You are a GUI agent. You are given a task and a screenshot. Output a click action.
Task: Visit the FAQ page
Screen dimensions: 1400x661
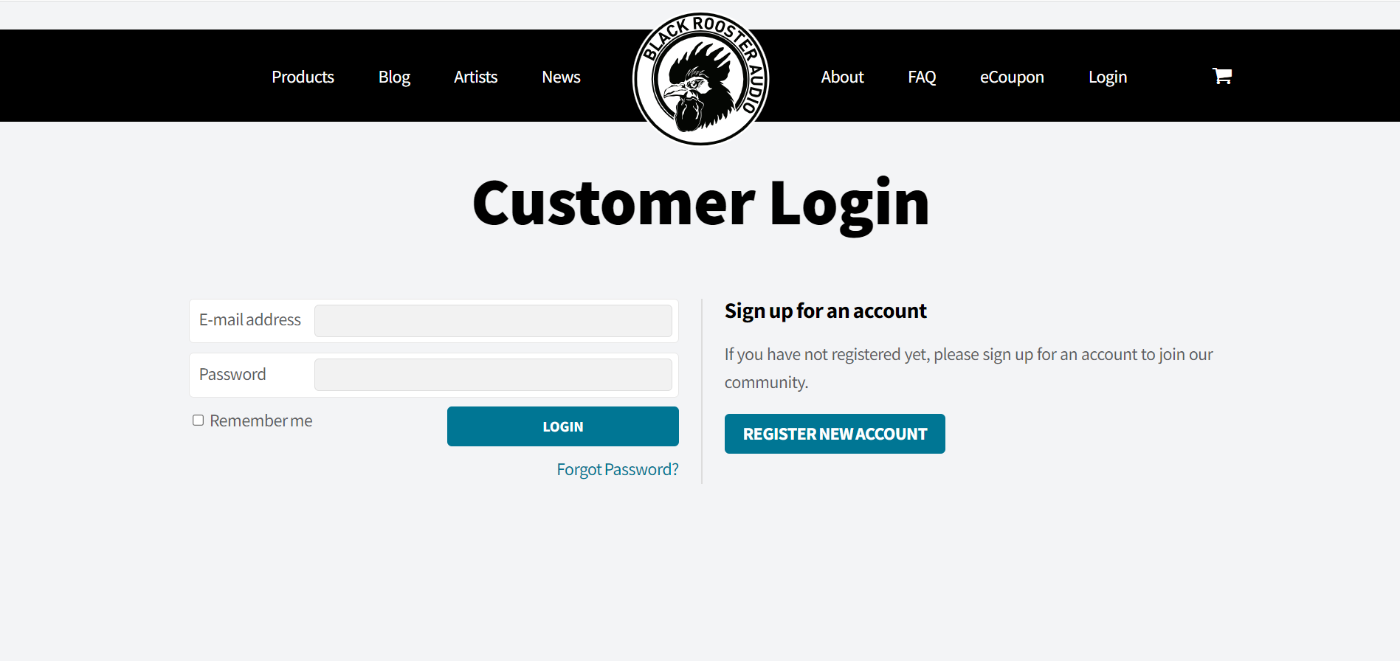pyautogui.click(x=922, y=77)
